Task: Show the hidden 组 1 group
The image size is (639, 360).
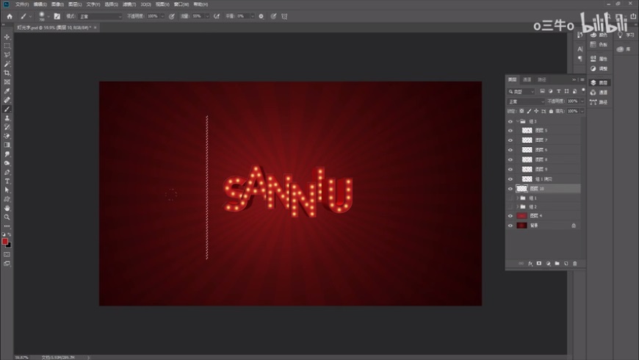Action: point(510,198)
